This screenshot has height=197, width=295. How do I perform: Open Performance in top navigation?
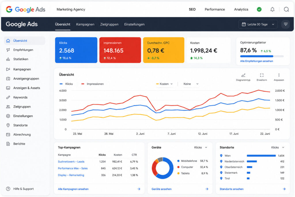[x=215, y=9]
